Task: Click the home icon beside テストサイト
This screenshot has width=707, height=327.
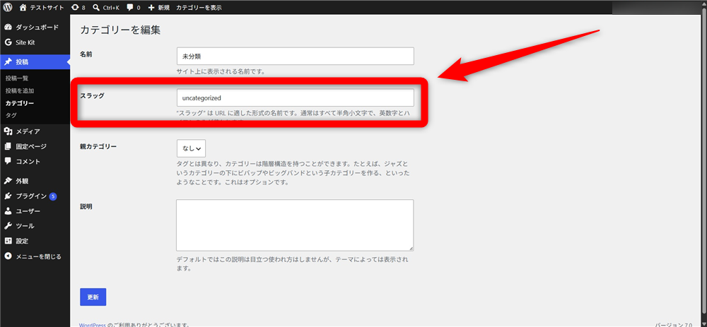Action: pos(23,7)
